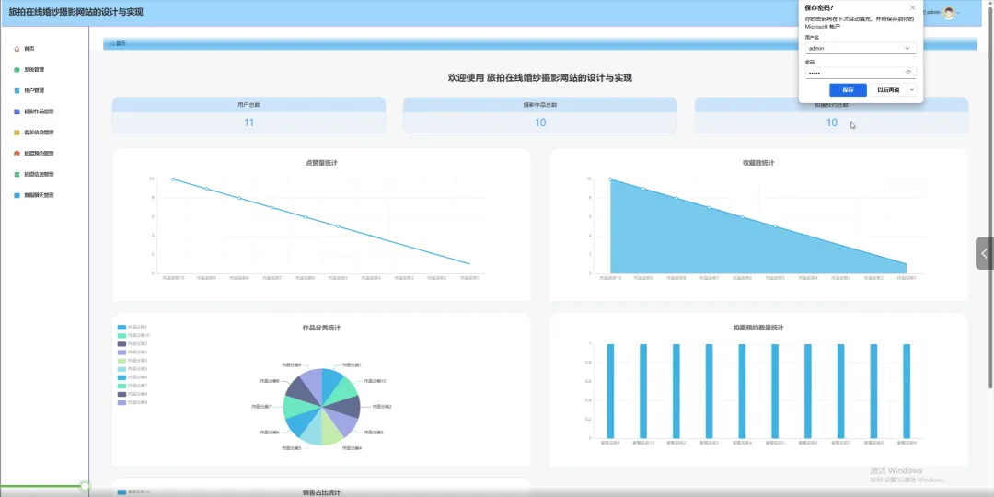
Task: Click the pie slice labeled 作品分类2
Action: 349,407
